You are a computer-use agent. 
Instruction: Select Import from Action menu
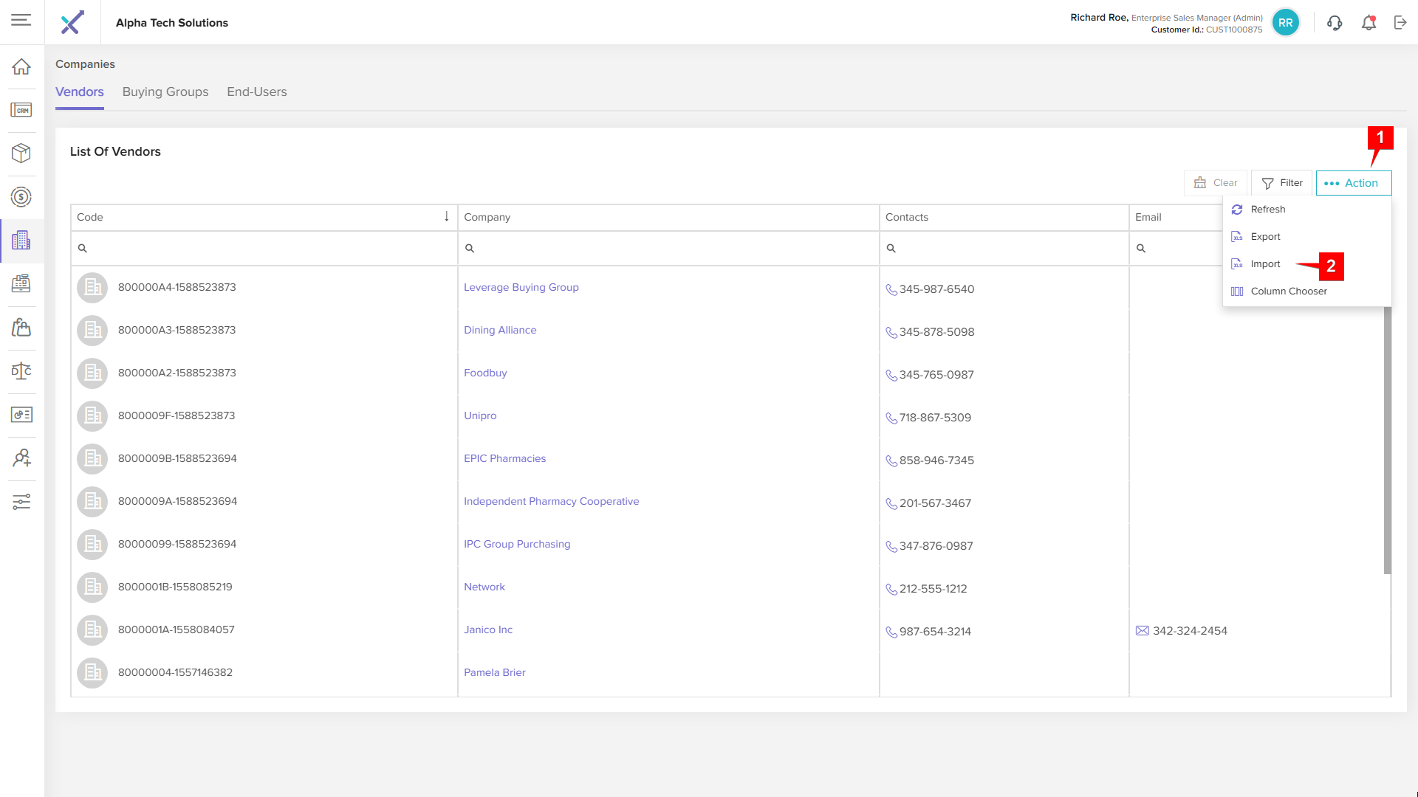pyautogui.click(x=1265, y=264)
